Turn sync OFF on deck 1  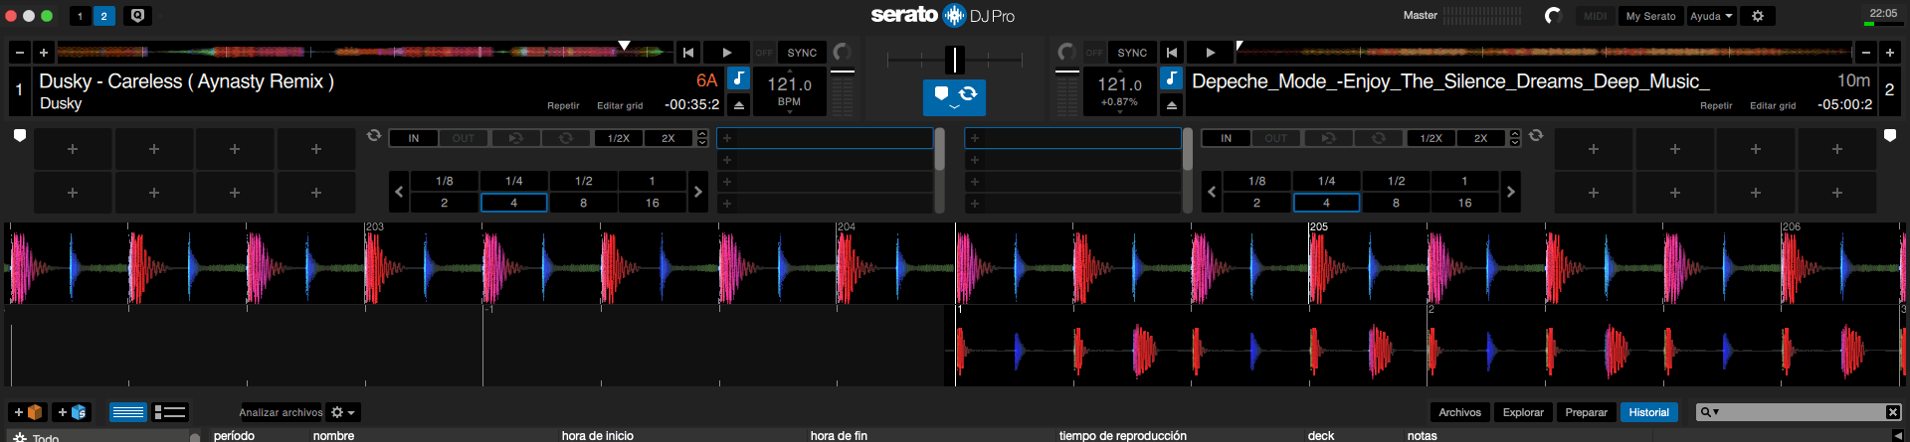pyautogui.click(x=764, y=53)
